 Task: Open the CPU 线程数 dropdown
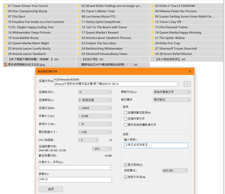tap(88, 140)
